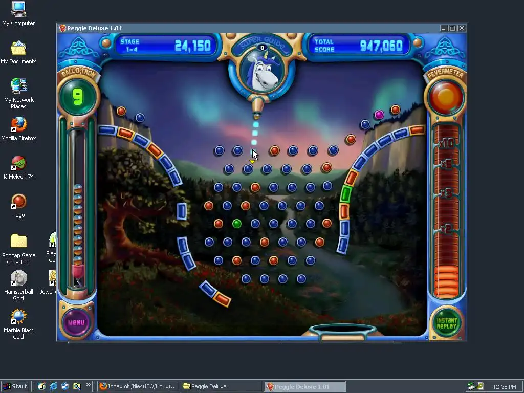Click the system clock showing 12:38 PM
524x393 pixels.
[504, 387]
